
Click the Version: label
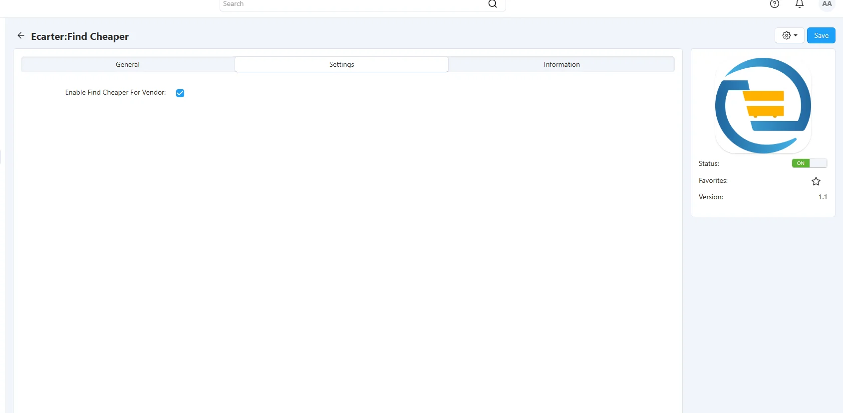point(711,197)
